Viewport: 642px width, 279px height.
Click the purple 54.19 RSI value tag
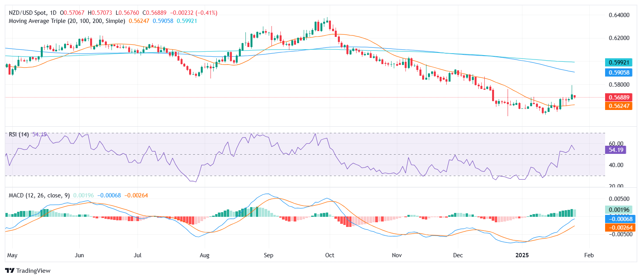[616, 150]
